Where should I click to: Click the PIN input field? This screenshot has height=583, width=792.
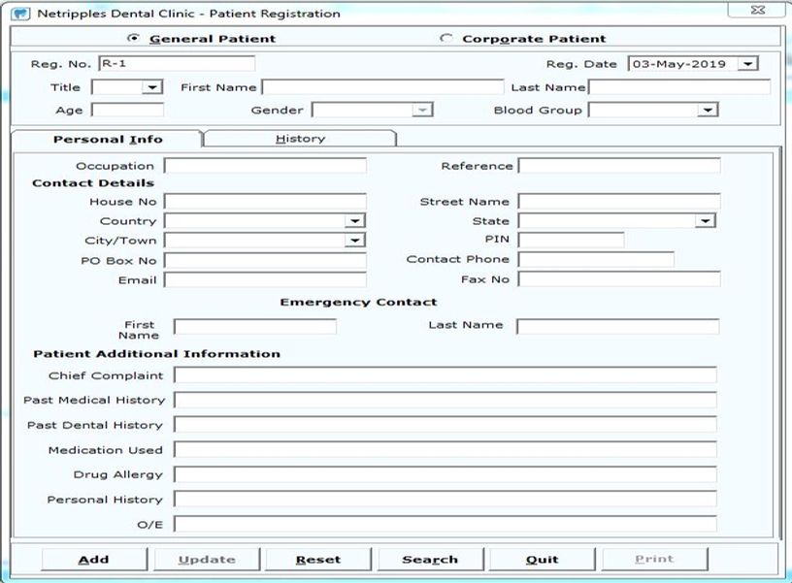tap(572, 240)
